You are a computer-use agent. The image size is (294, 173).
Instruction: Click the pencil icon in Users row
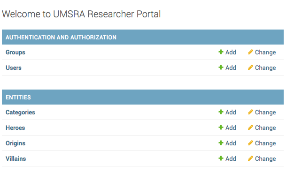(250, 68)
